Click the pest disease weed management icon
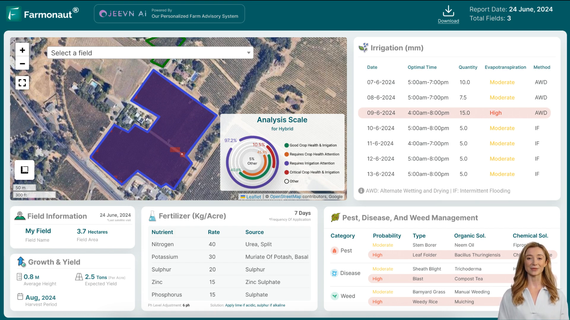The width and height of the screenshot is (570, 320). click(335, 218)
